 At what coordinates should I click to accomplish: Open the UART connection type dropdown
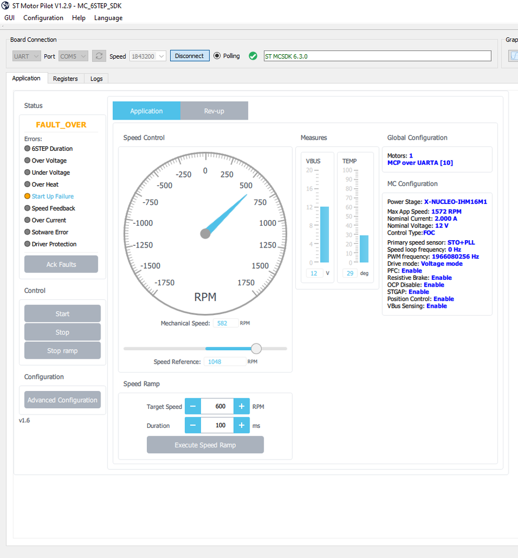coord(27,56)
